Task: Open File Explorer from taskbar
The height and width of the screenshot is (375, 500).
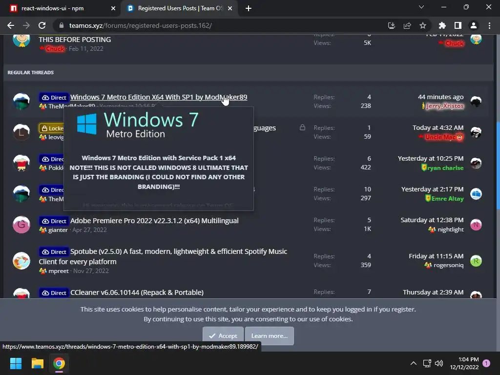Action: pyautogui.click(x=37, y=363)
